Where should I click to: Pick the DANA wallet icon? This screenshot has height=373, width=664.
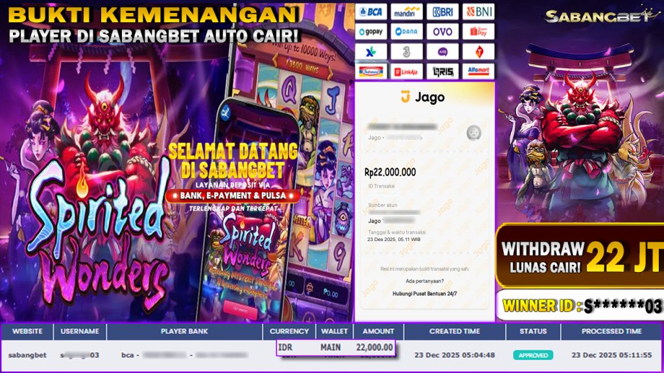click(407, 32)
